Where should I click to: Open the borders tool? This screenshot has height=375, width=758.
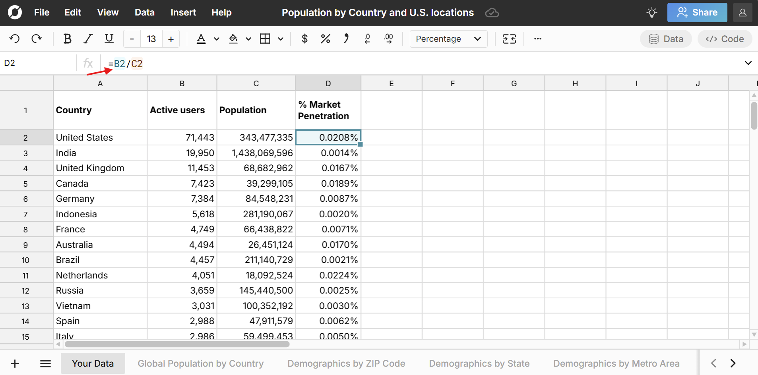tap(266, 39)
